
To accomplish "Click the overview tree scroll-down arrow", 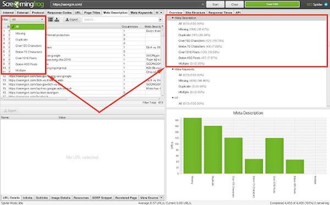I will coord(328,106).
